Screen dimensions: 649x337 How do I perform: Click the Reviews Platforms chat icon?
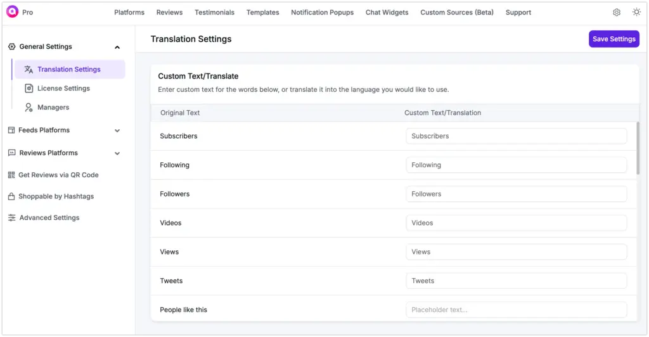coord(11,153)
